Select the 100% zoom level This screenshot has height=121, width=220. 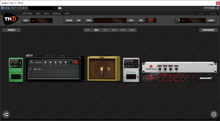coord(114,30)
